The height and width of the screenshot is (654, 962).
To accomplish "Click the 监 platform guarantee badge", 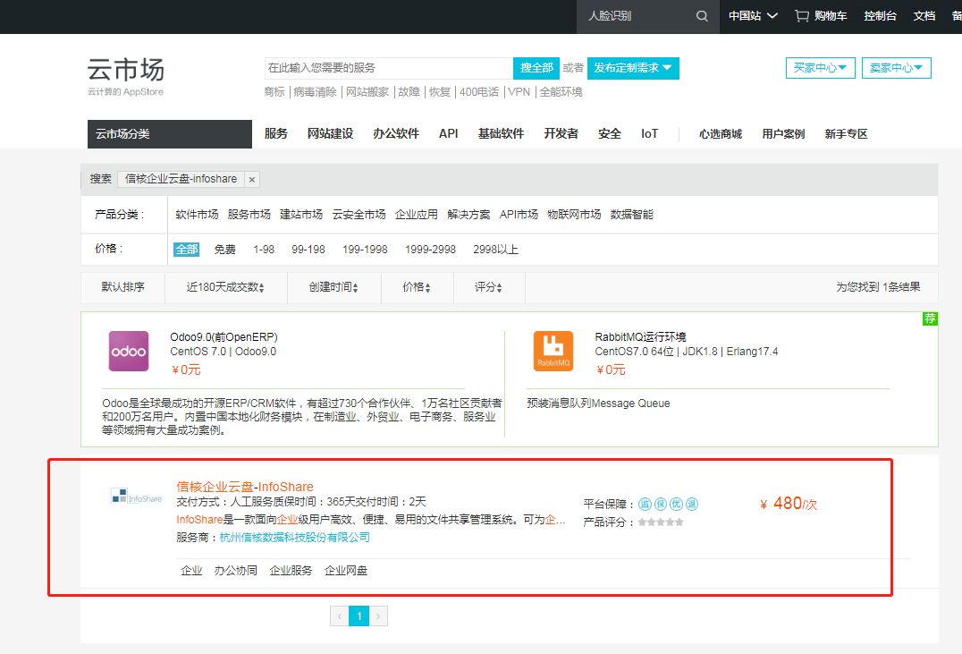I will (645, 505).
